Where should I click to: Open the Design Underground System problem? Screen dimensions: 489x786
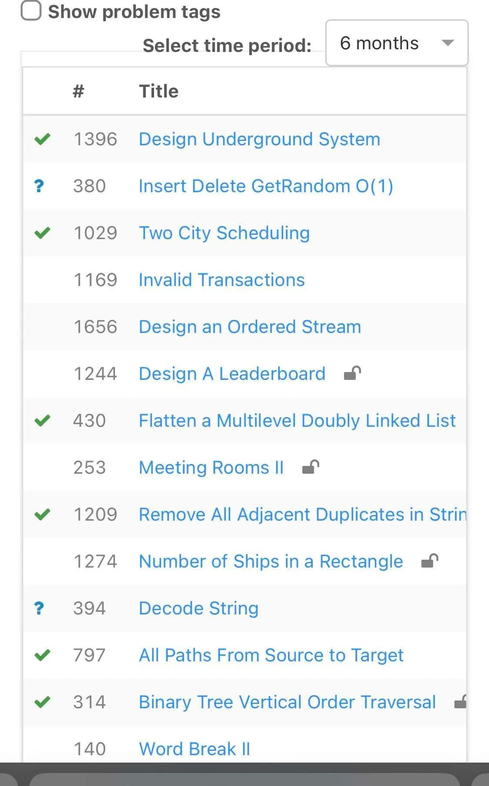(x=259, y=139)
